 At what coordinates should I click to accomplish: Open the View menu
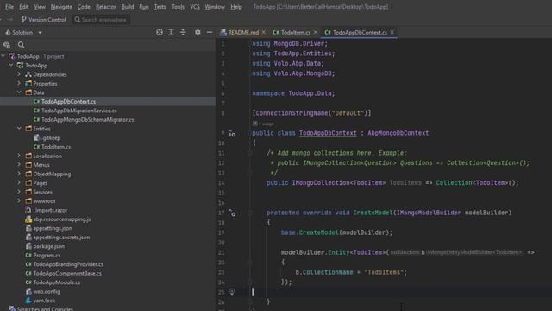[40, 7]
